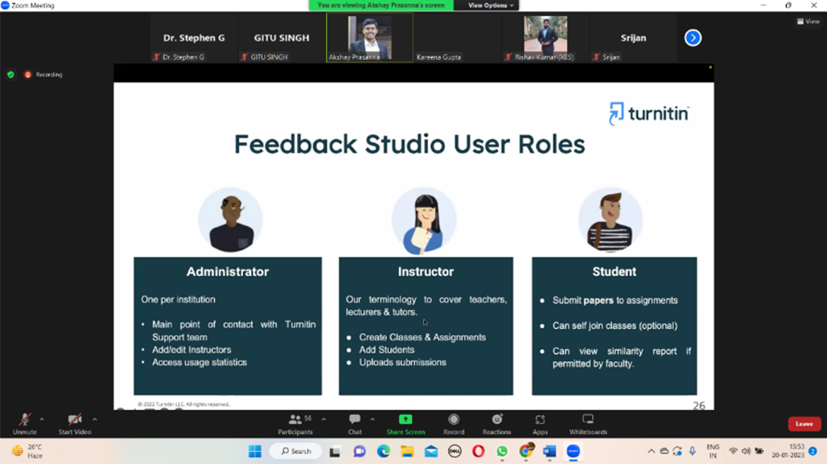Open the clock and date calendar

tap(788, 451)
